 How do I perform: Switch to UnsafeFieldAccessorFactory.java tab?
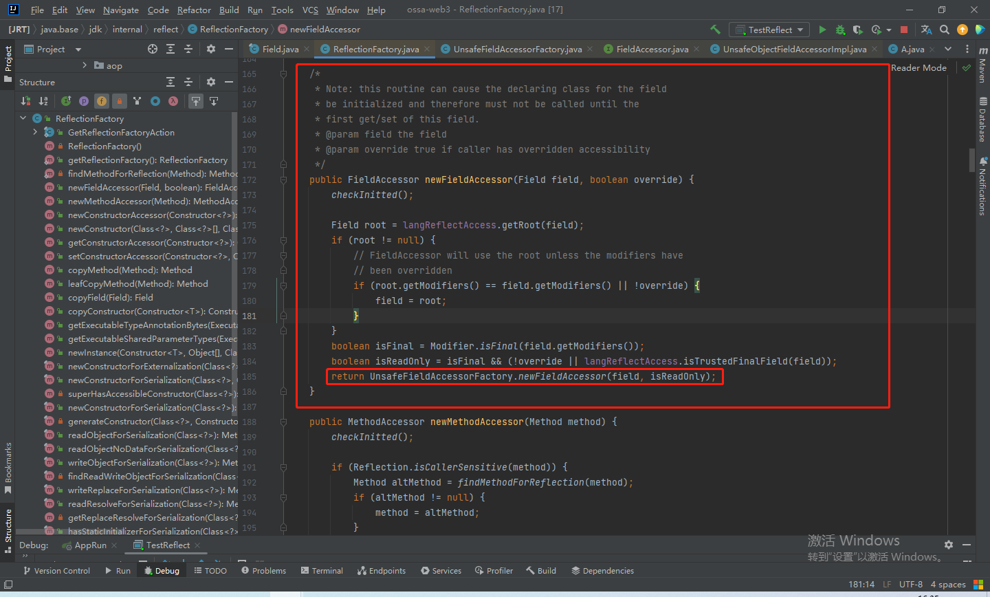coord(517,49)
